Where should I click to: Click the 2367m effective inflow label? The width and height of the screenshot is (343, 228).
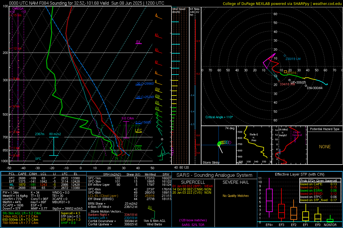pyautogui.click(x=40, y=134)
